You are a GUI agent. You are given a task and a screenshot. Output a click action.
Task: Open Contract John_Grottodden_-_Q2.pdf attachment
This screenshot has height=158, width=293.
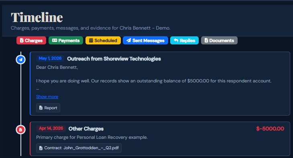pos(79,148)
